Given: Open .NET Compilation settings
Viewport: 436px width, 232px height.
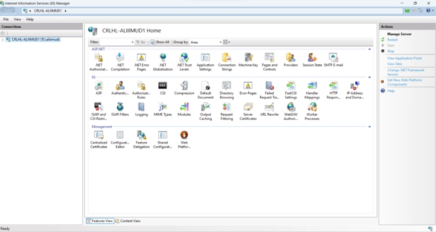Looking at the screenshot, I should (120, 62).
